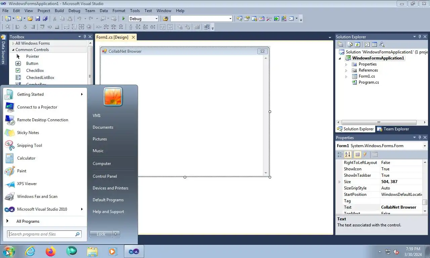
Task: Open the Build menu
Action: click(x=59, y=11)
